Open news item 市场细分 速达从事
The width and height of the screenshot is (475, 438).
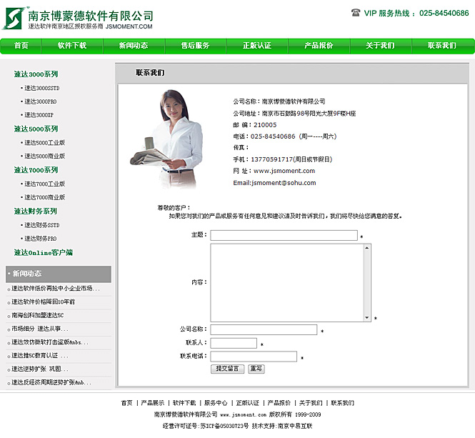tap(39, 329)
